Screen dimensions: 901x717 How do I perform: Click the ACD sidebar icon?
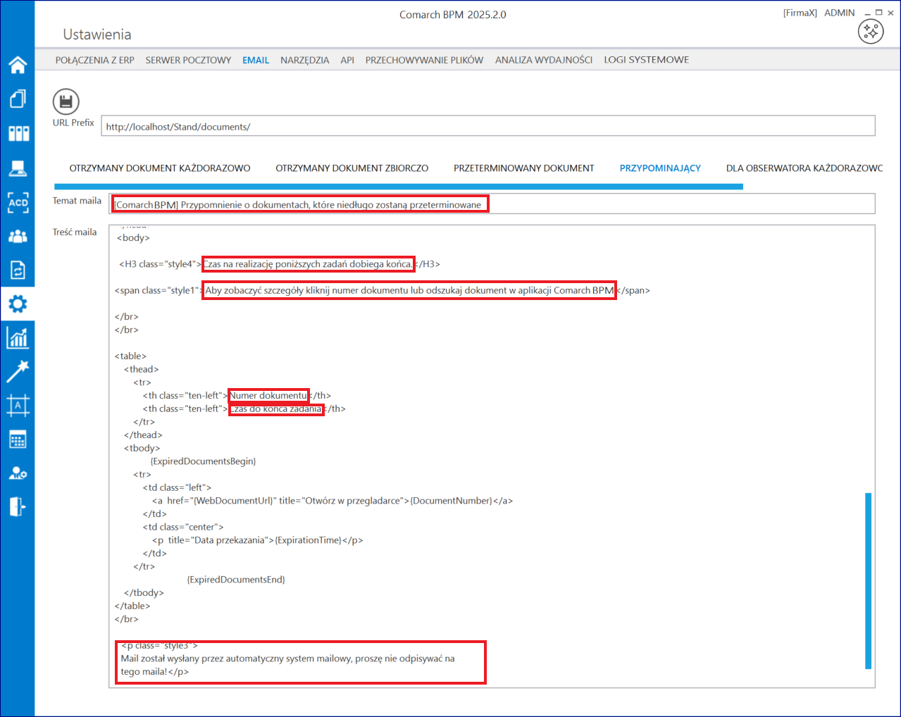18,202
